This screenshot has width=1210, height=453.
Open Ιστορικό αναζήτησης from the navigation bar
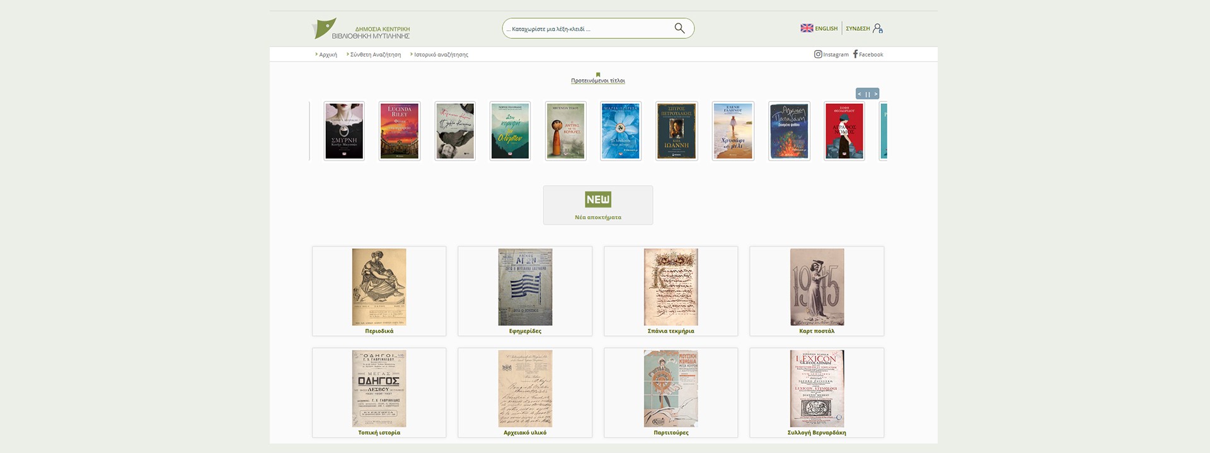(441, 55)
